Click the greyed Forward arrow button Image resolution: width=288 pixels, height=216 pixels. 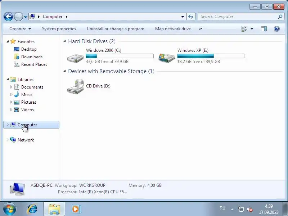tap(18, 17)
